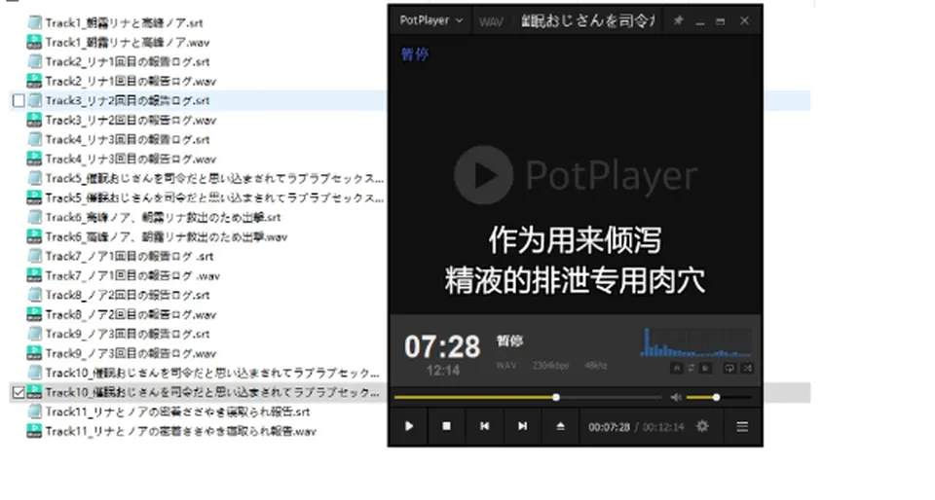Select file name Track7_ノア1回目の報告ログ .wav
935x500 pixels.
(x=132, y=275)
